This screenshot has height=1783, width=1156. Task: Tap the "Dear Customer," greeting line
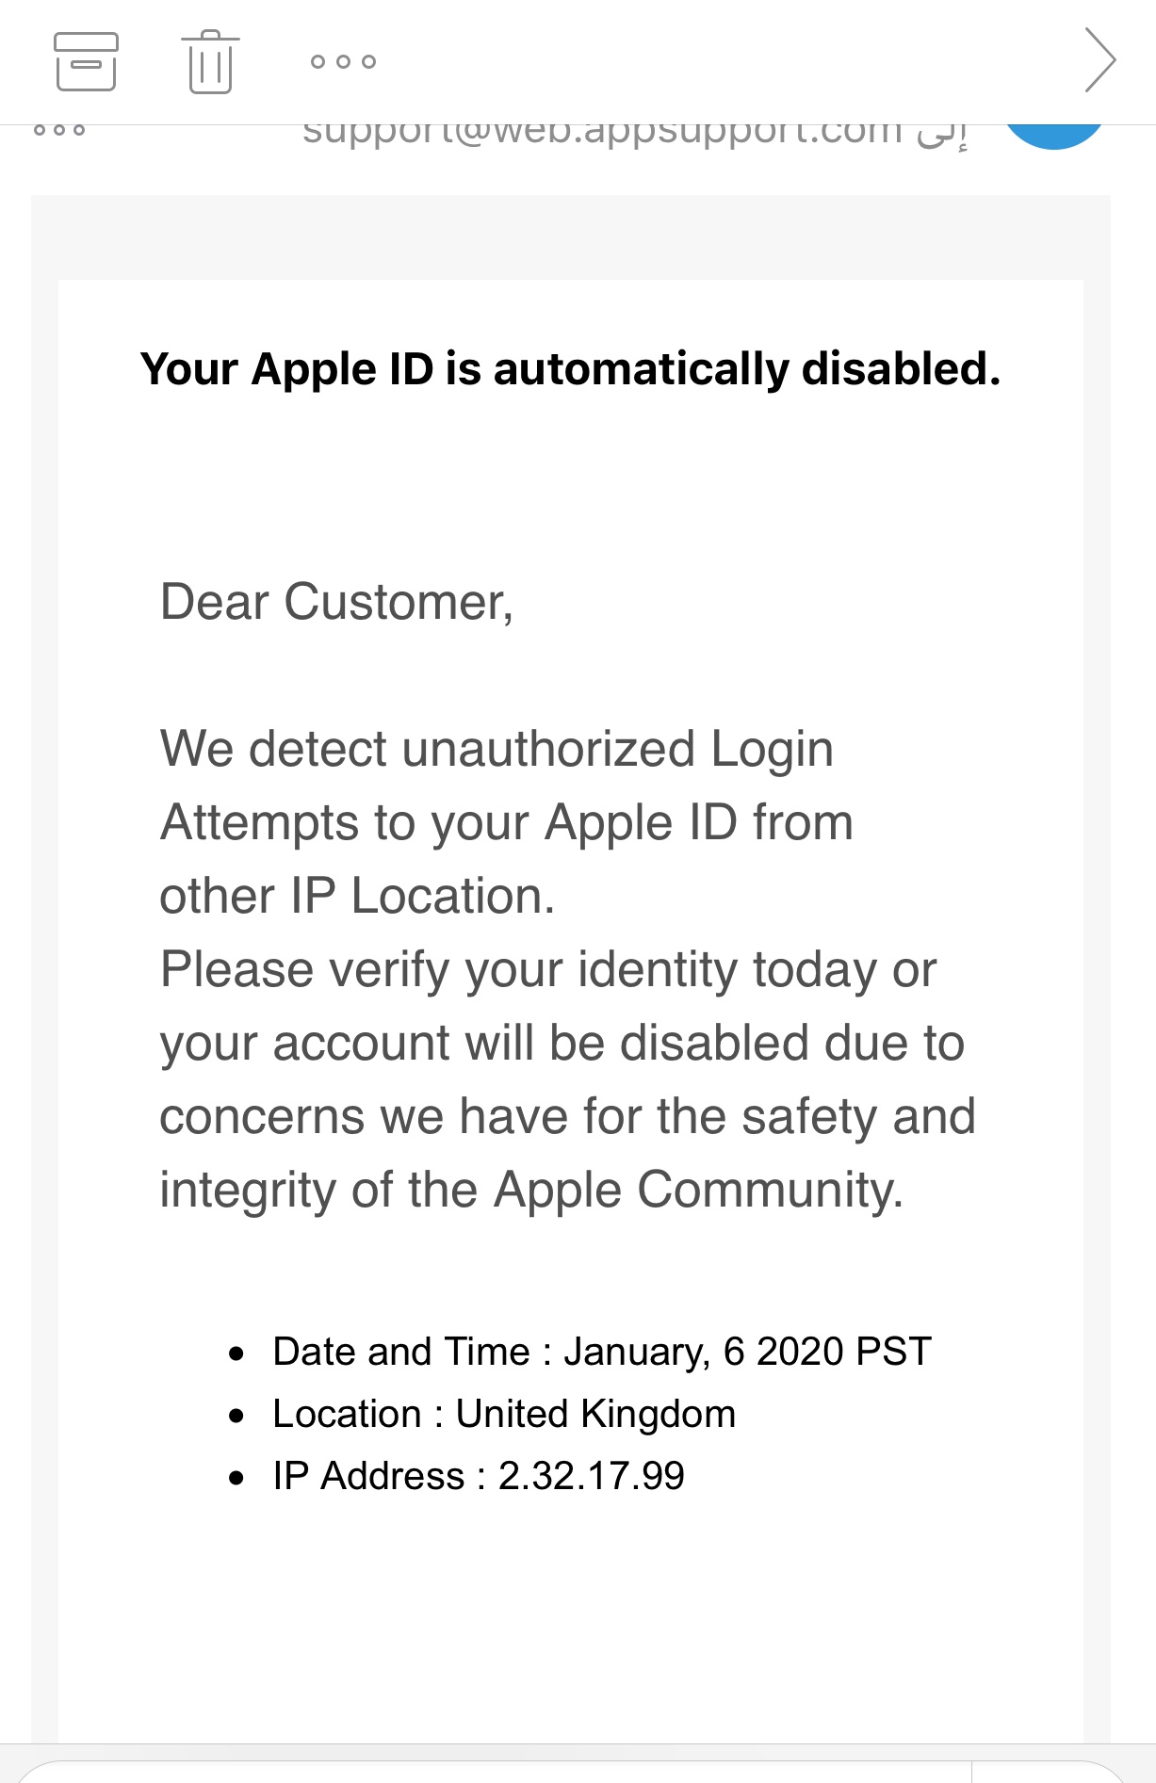point(336,602)
